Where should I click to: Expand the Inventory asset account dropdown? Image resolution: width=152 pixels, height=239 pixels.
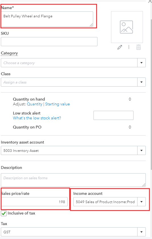pyautogui.click(x=141, y=150)
